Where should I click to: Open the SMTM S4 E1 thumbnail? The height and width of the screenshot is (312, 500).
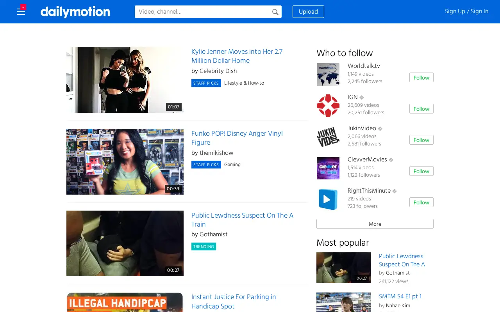pos(344,302)
